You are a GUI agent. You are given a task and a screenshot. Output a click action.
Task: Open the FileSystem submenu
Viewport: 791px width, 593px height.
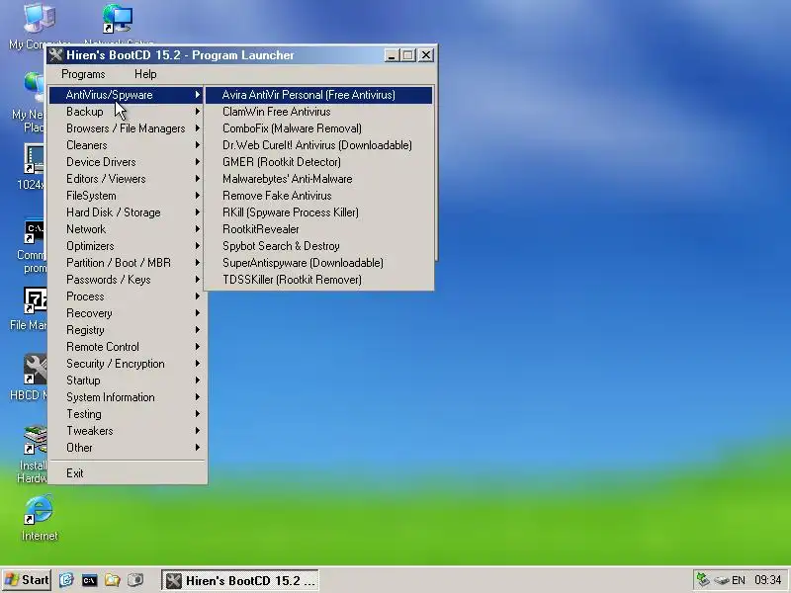127,196
